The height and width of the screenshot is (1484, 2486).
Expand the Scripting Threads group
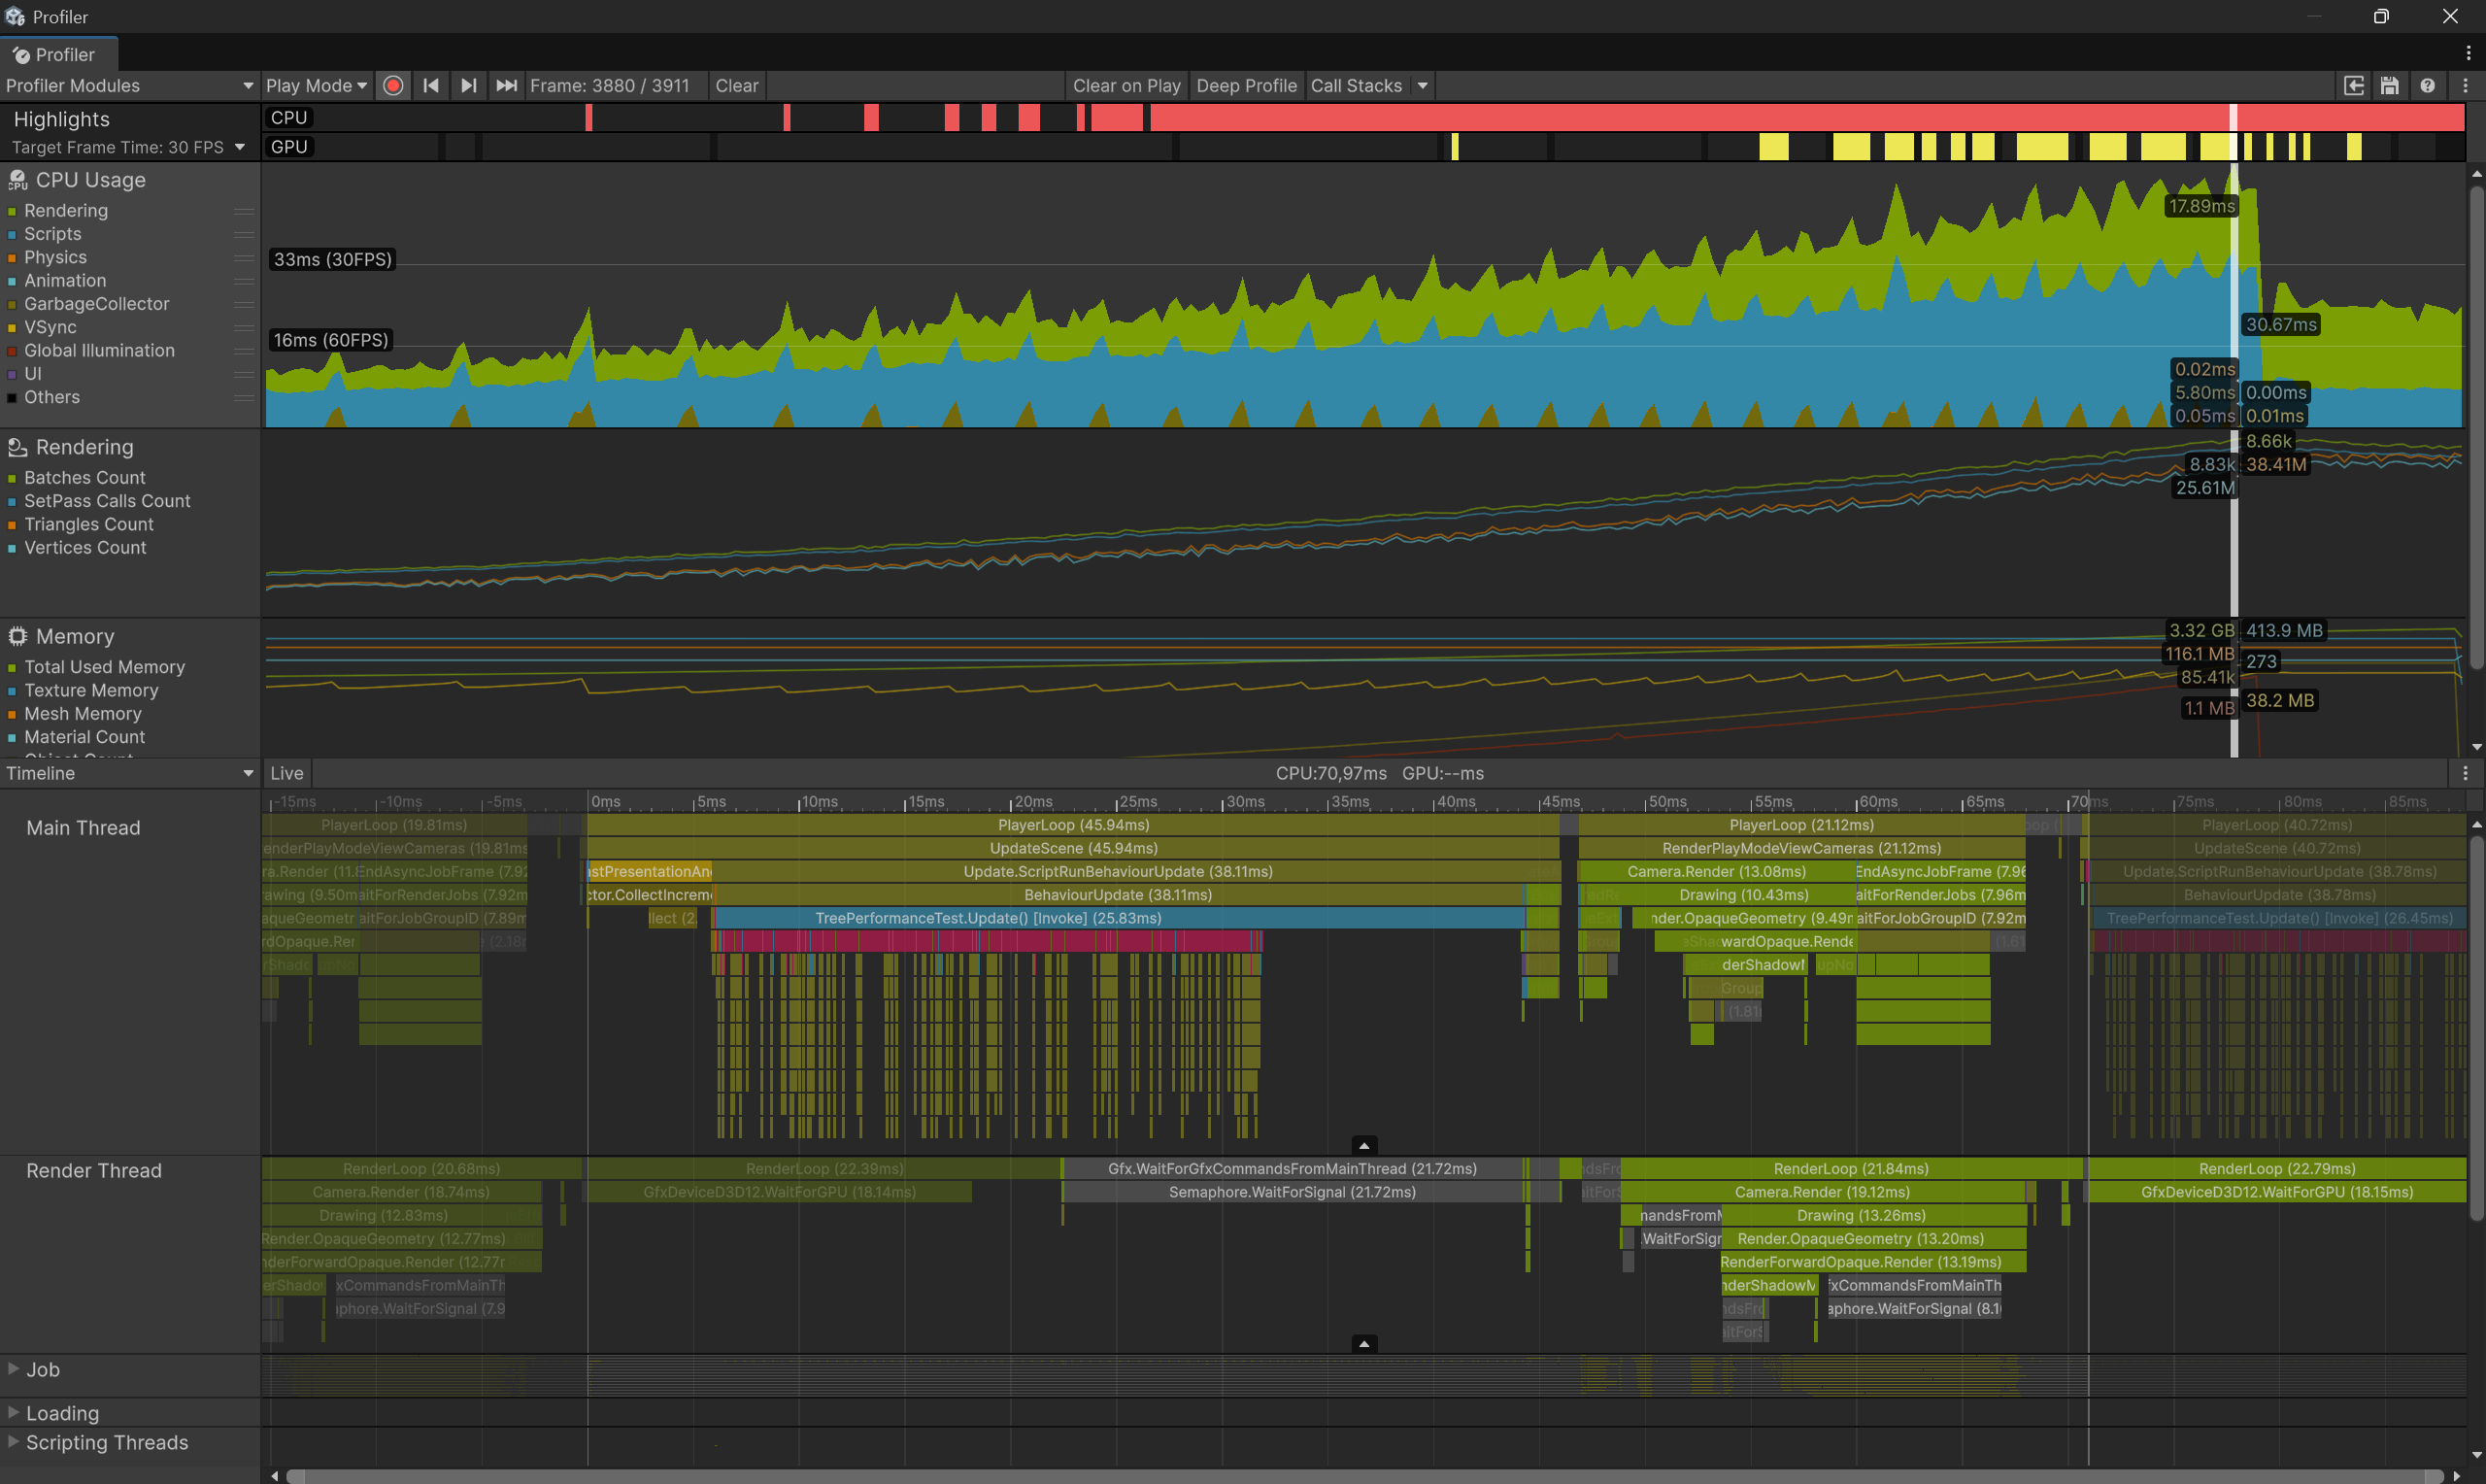(13, 1441)
